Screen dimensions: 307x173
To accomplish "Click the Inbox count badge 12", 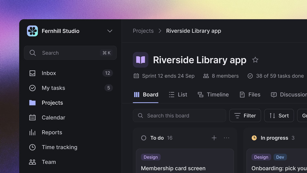I will click(x=107, y=73).
